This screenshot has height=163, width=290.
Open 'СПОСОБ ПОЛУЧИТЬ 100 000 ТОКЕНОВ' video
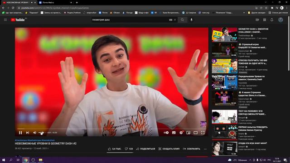[x=224, y=66]
